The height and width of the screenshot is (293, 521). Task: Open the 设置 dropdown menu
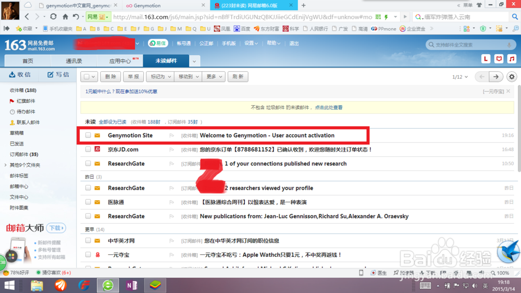(251, 43)
